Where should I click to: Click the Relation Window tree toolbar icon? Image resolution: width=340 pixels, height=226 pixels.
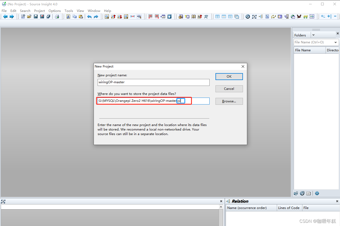coord(261,16)
